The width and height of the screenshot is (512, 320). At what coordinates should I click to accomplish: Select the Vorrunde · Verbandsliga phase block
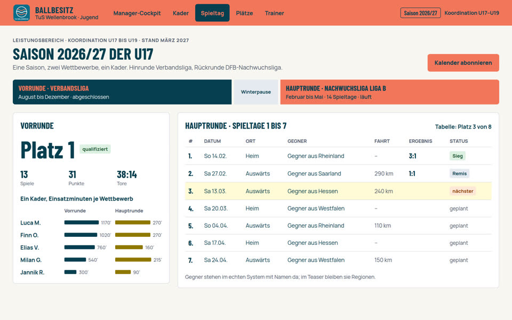(x=122, y=92)
